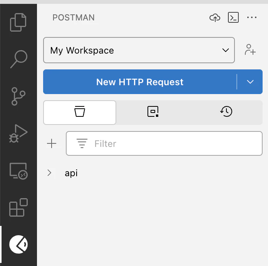Click the Filter input field
This screenshot has height=266, width=268.
pos(164,143)
